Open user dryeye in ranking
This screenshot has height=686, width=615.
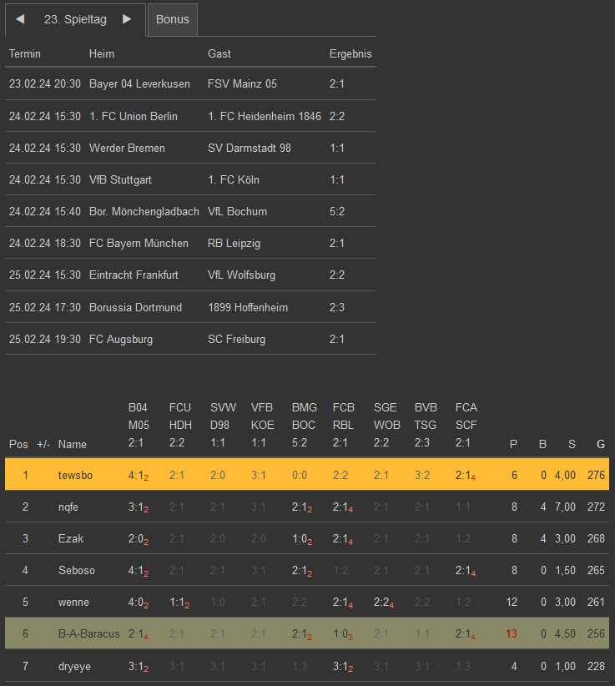pyautogui.click(x=75, y=665)
